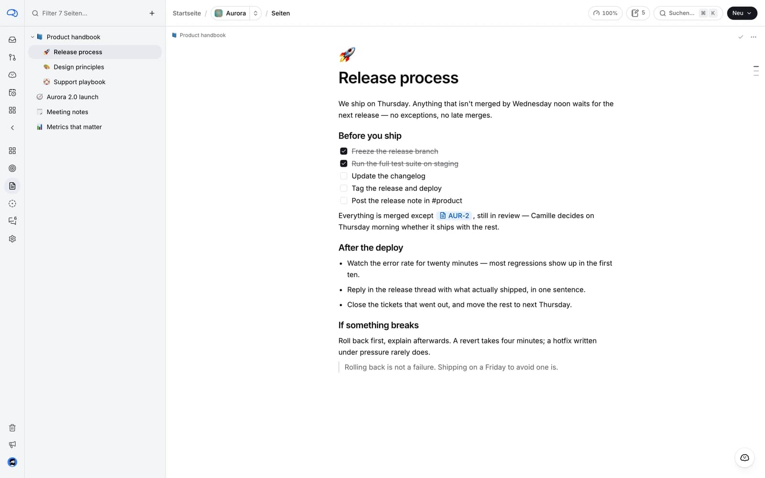Viewport: 765px width, 478px height.
Task: Click the Rolling back is not a failure quote
Action: click(x=451, y=367)
